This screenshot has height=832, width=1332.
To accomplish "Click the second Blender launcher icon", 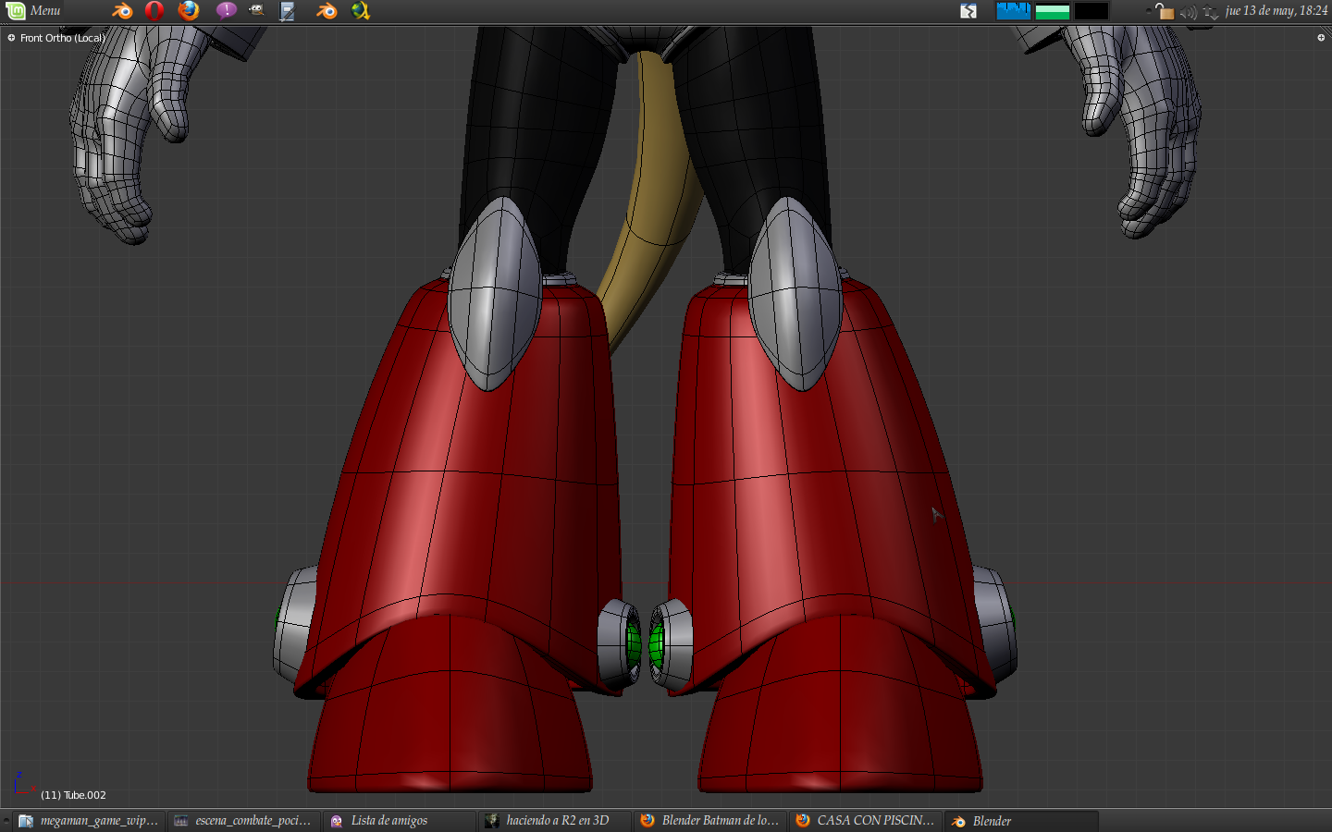I will [x=327, y=11].
